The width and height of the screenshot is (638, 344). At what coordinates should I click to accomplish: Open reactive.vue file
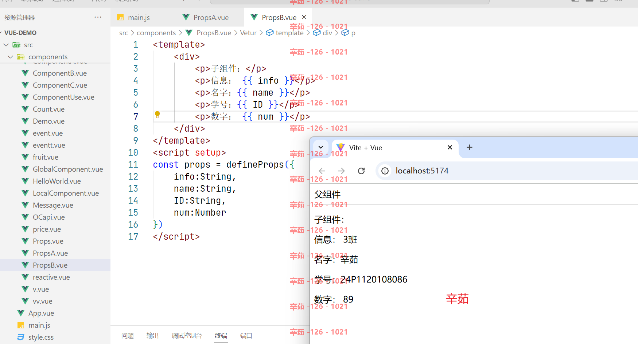point(51,277)
